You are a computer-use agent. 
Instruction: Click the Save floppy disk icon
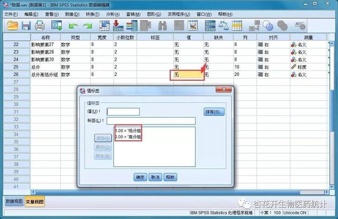(x=26, y=26)
